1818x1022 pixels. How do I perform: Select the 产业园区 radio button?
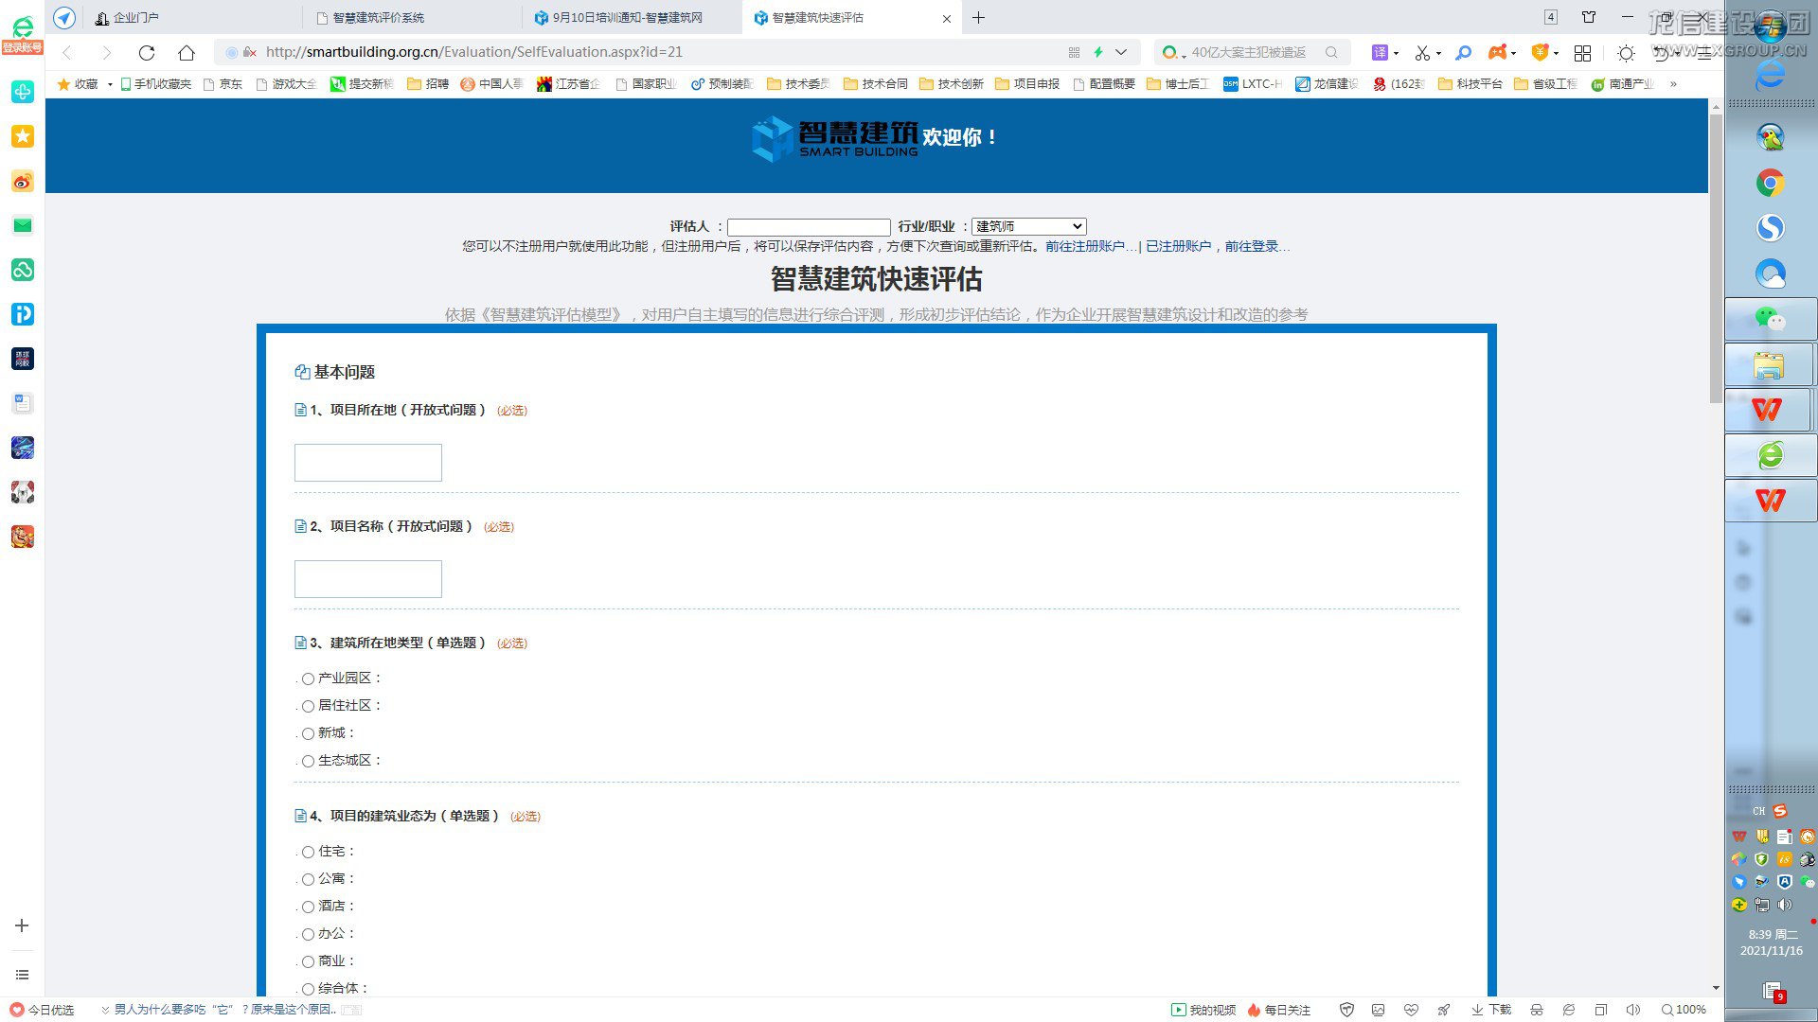(308, 678)
